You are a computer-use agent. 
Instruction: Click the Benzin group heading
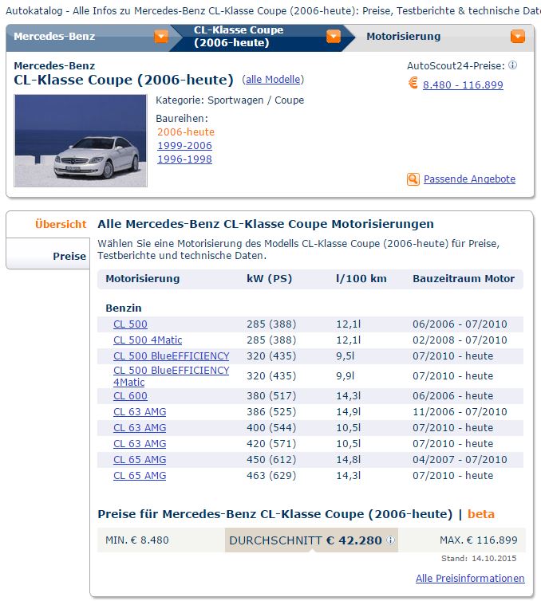pyautogui.click(x=124, y=308)
